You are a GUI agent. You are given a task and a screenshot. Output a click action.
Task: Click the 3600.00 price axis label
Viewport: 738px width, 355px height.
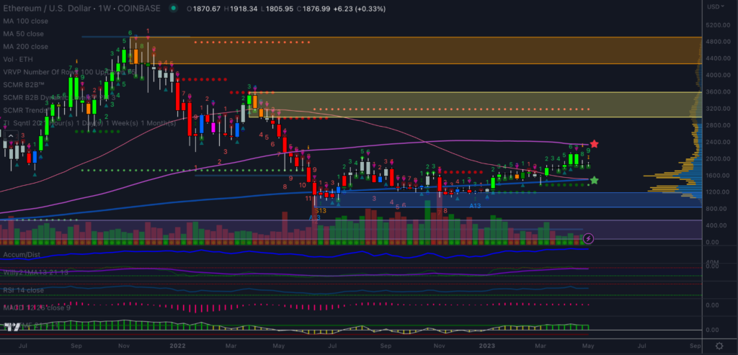coord(717,91)
